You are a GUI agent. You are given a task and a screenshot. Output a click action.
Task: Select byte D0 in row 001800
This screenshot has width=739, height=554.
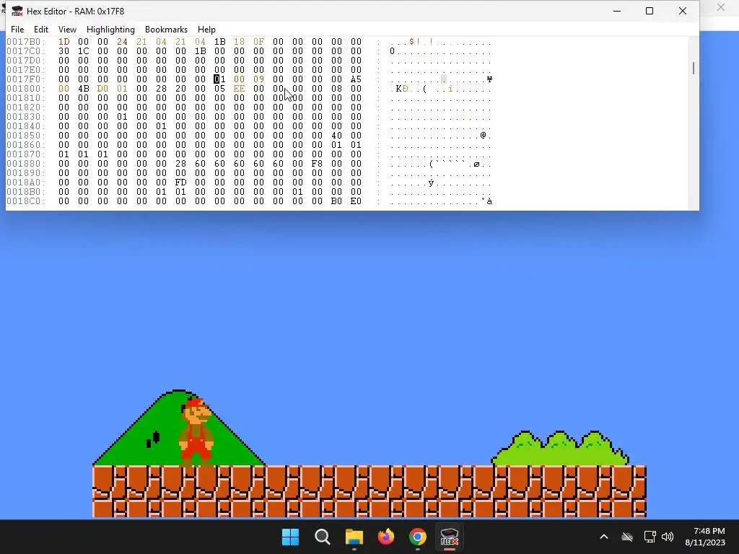102,89
